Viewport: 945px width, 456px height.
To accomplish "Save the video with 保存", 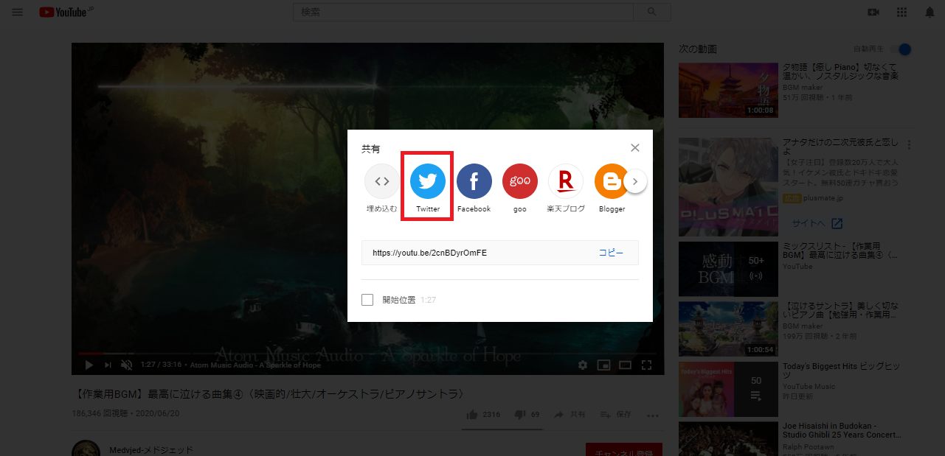I will click(x=615, y=415).
